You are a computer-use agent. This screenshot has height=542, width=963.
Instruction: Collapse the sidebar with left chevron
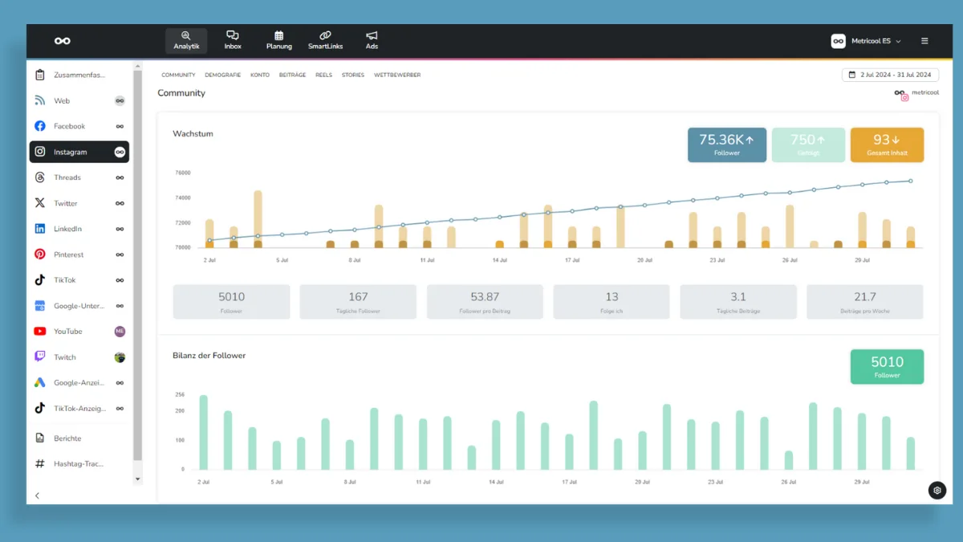tap(37, 495)
